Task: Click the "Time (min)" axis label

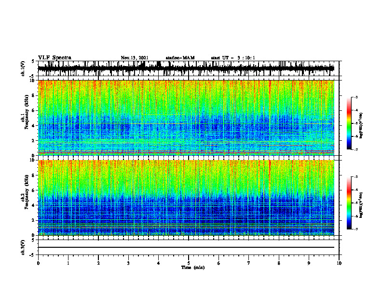Action: pos(193,268)
